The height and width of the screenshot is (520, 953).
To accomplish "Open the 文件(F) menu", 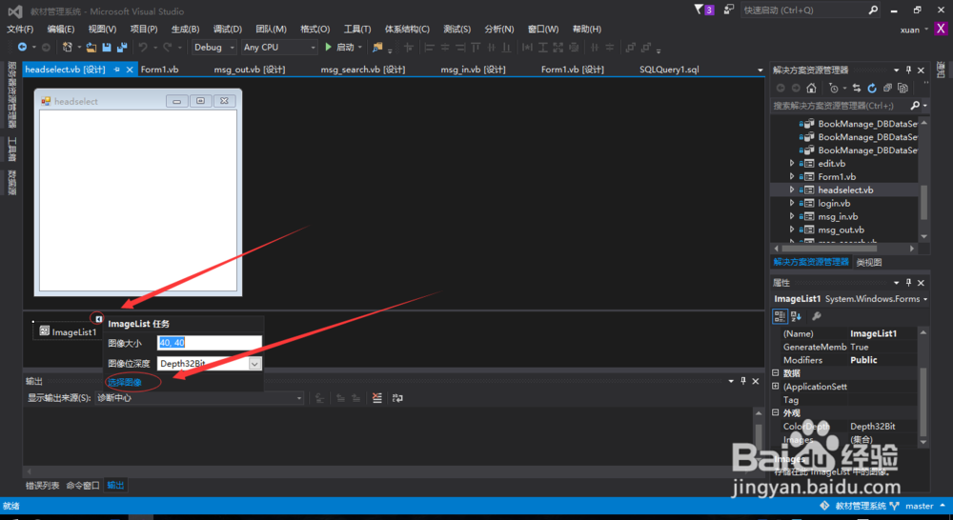I will click(x=20, y=29).
